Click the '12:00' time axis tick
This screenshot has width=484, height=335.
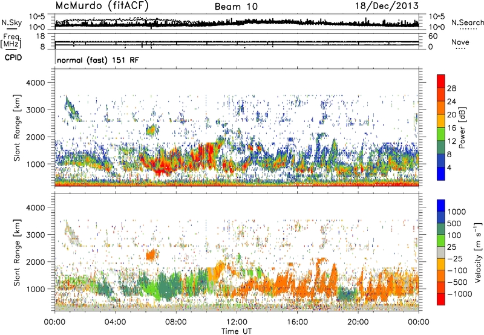tap(237, 322)
